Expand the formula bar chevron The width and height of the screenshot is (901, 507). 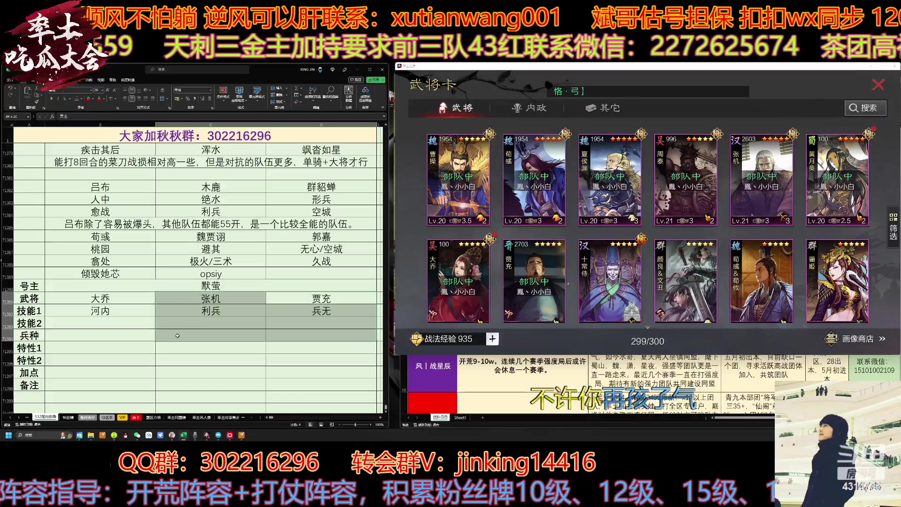click(x=383, y=116)
